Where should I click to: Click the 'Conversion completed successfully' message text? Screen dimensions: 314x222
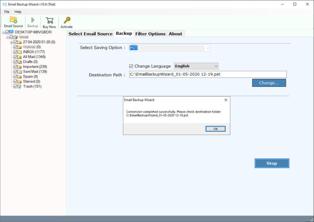tap(173, 113)
